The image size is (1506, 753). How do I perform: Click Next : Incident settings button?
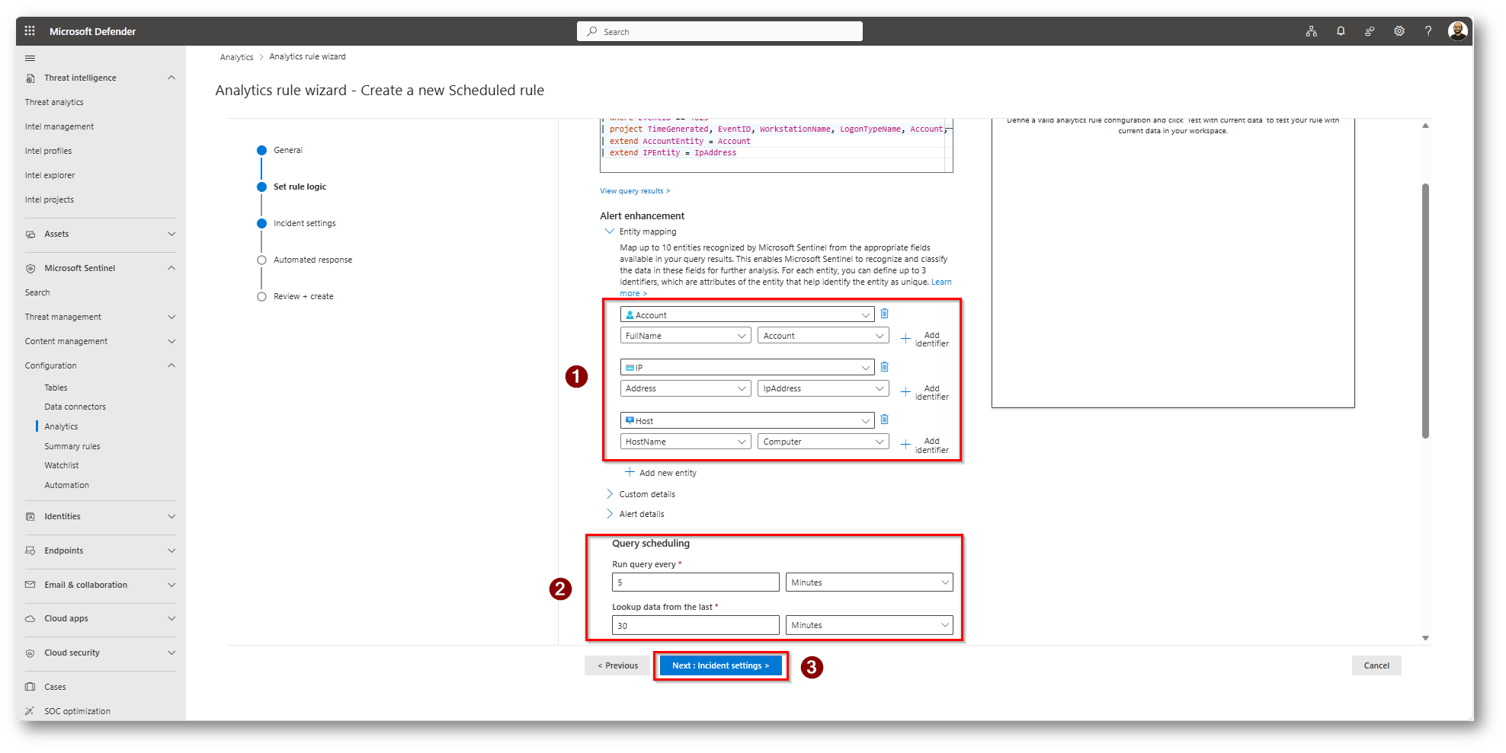[x=720, y=665]
